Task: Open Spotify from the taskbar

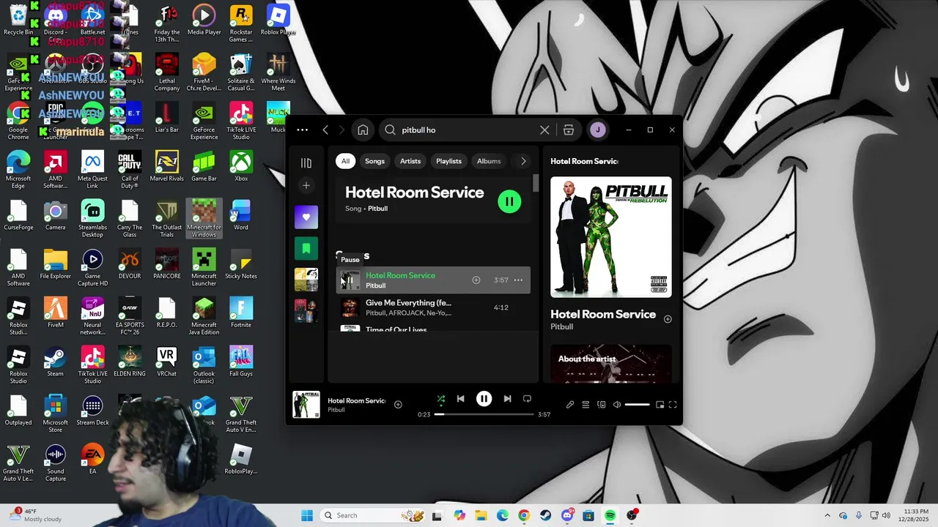Action: [610, 515]
